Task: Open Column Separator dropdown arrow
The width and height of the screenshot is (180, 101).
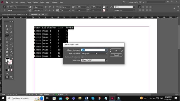Action: (106, 50)
